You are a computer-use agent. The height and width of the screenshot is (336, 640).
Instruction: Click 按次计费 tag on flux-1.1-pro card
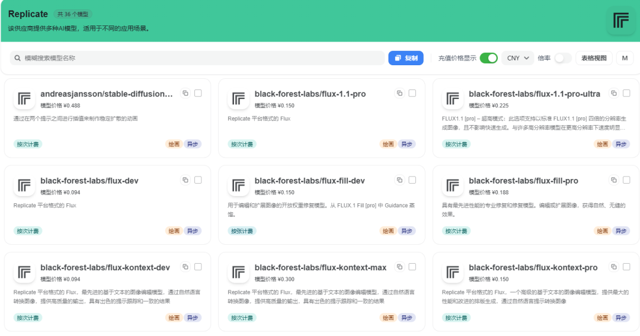pos(242,144)
